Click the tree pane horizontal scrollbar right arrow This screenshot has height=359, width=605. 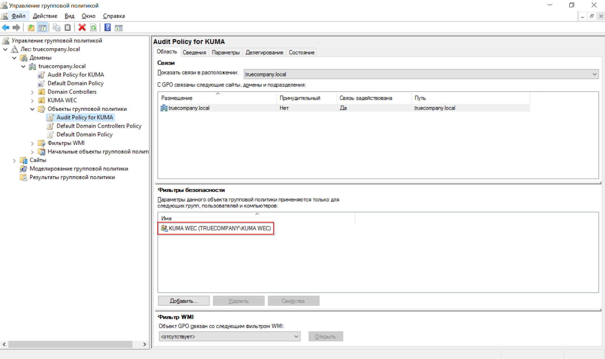pyautogui.click(x=145, y=344)
